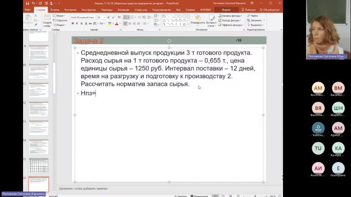351x197 pixels.
Task: Switch to the Конструктор ribbon tab
Action: [x=89, y=10]
